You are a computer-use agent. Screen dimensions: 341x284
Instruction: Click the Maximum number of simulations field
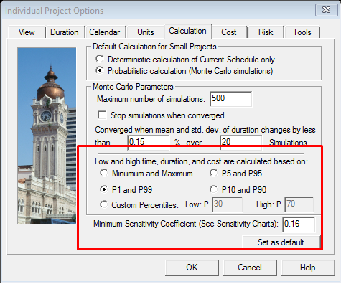pos(231,99)
